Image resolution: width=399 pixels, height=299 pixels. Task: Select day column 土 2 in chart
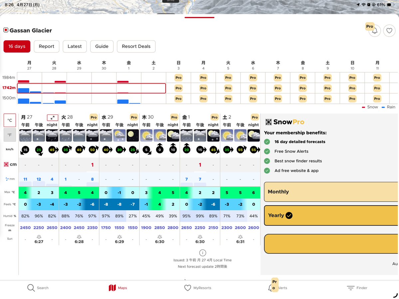click(153, 65)
